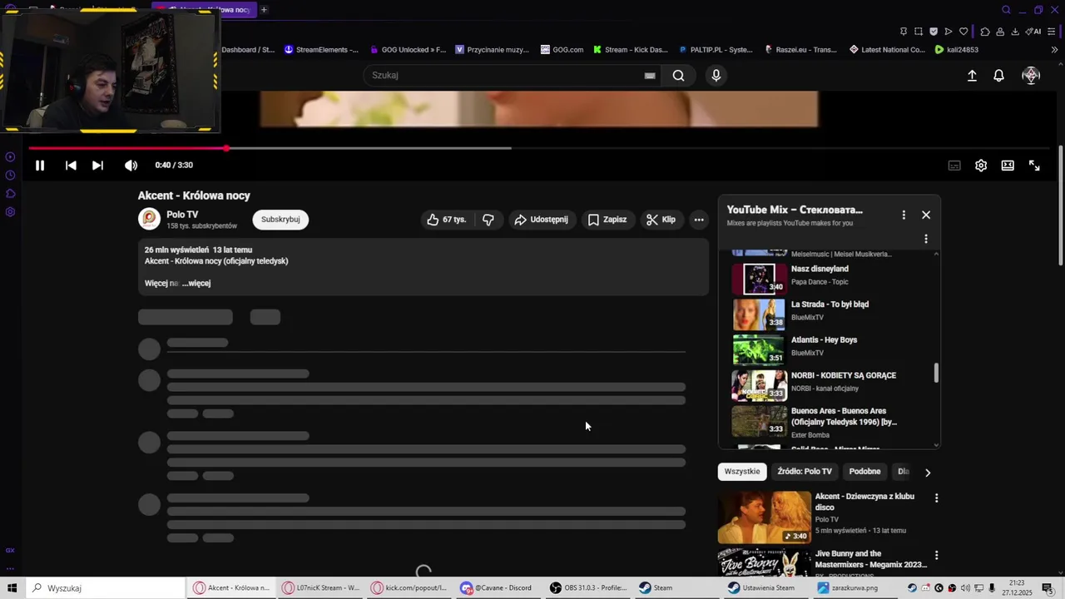
Task: Open video settings gear
Action: pos(981,166)
